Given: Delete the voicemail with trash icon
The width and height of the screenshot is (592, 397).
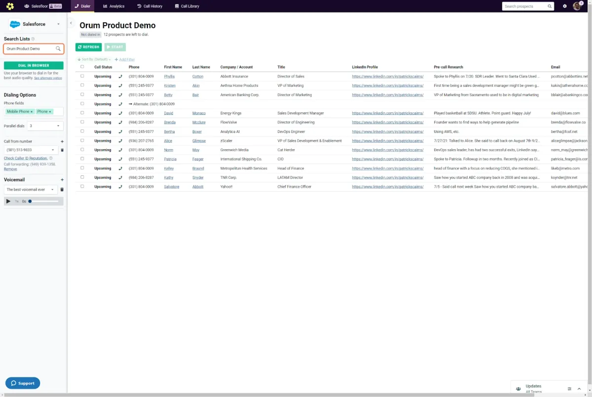Looking at the screenshot, I should coord(62,189).
